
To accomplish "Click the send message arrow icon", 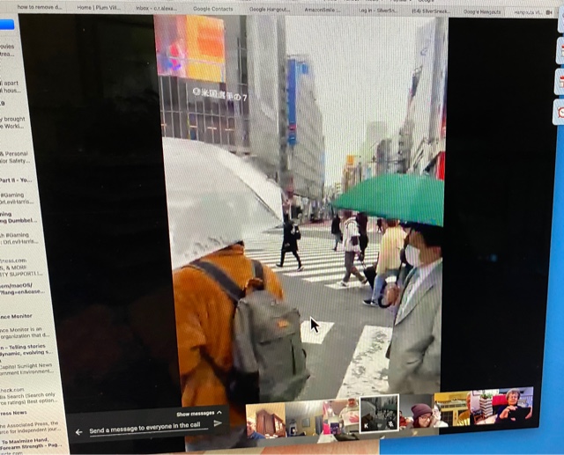I will (219, 424).
